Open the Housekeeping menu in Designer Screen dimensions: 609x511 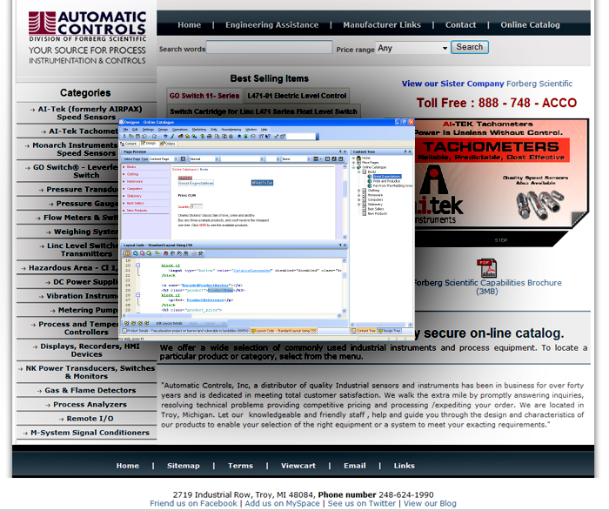coord(231,129)
